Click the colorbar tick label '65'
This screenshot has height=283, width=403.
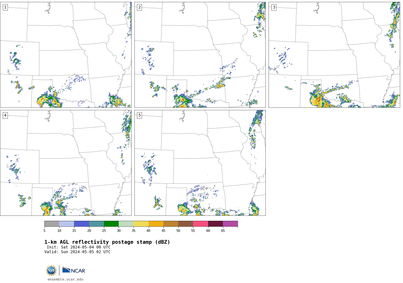coord(223,231)
